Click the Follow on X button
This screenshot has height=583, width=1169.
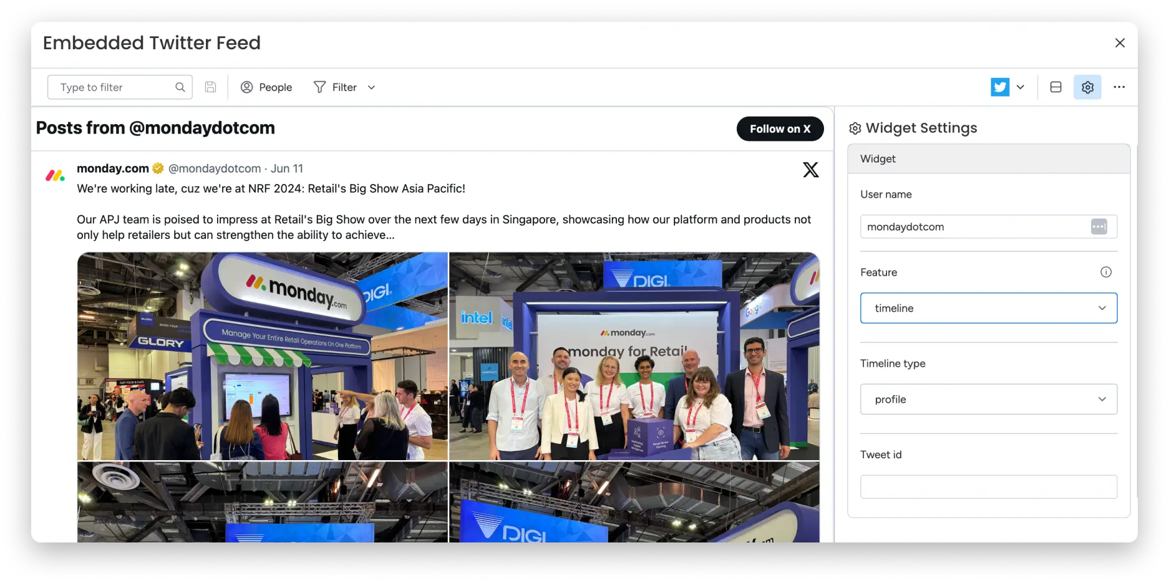click(780, 128)
